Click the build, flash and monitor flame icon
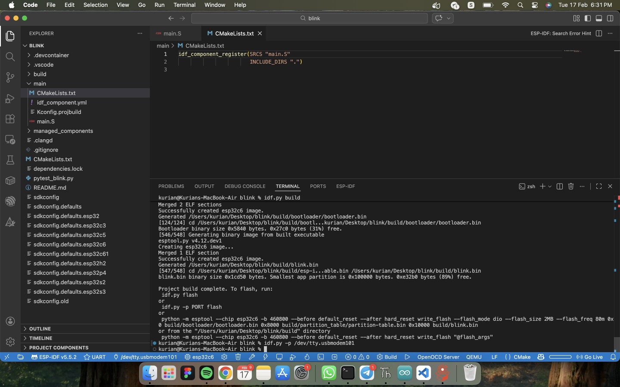Image resolution: width=620 pixels, height=387 pixels. pos(307,357)
